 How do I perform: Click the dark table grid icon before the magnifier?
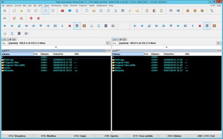(123, 11)
